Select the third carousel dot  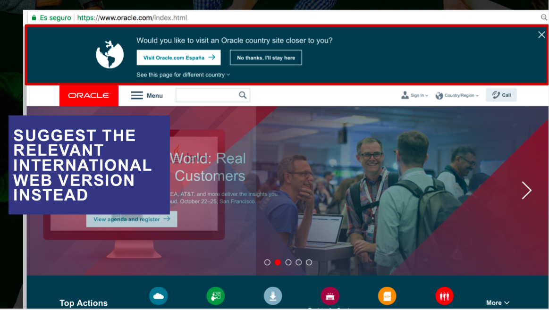(x=288, y=262)
